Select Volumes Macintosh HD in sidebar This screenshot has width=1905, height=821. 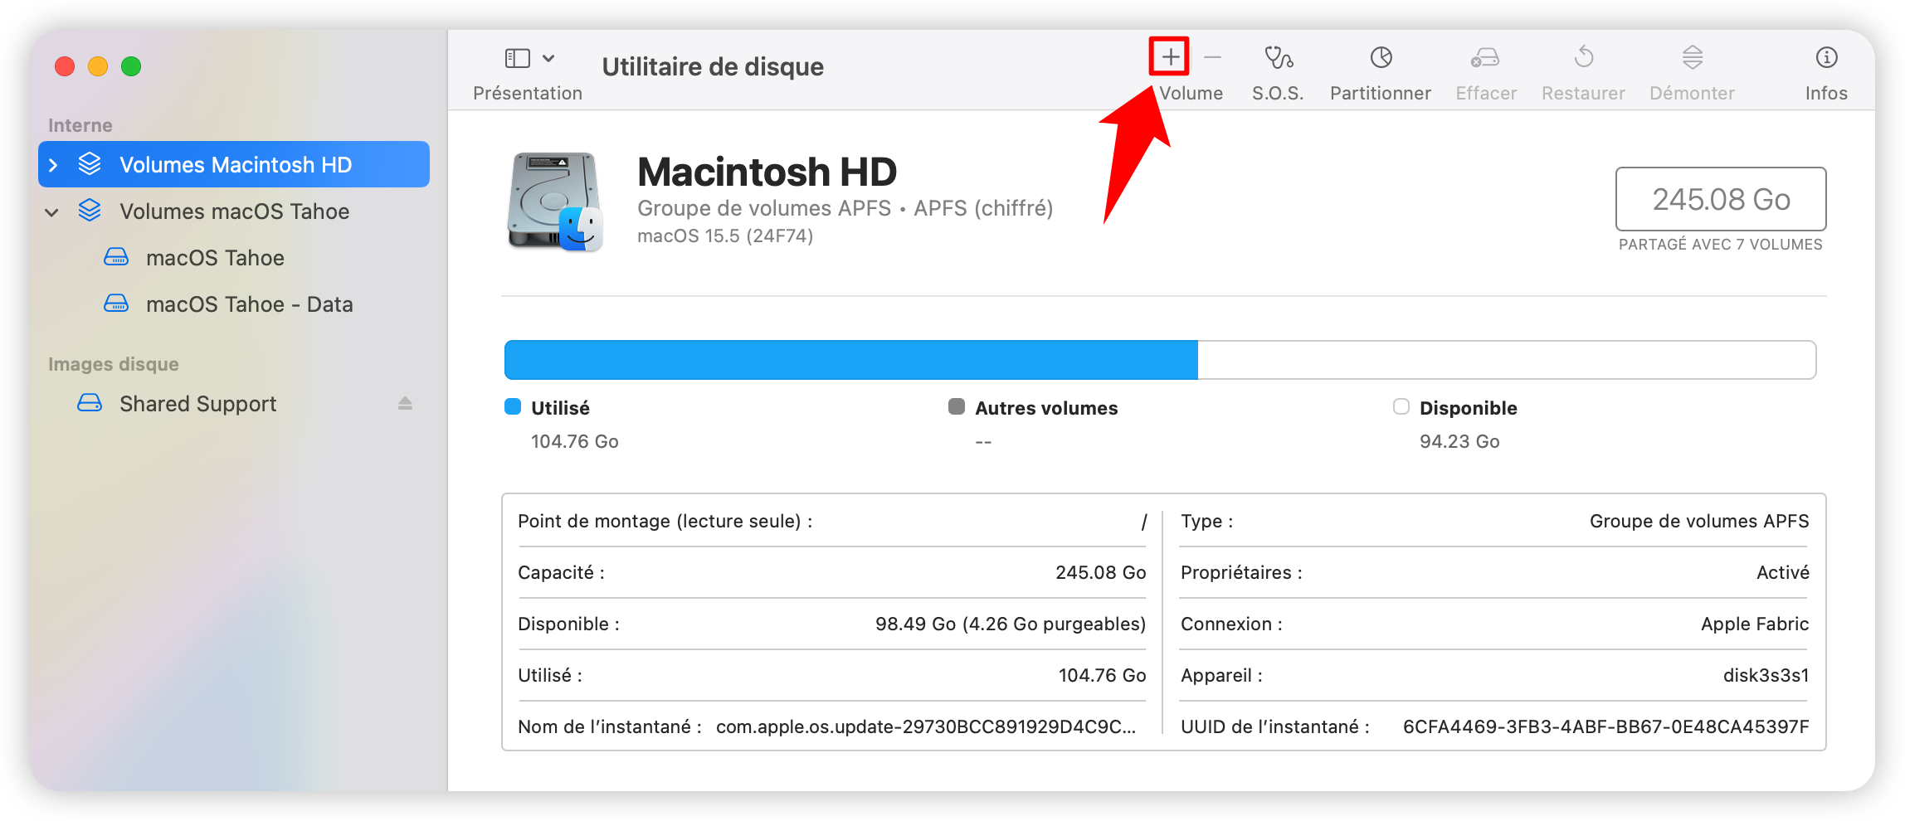tap(234, 164)
